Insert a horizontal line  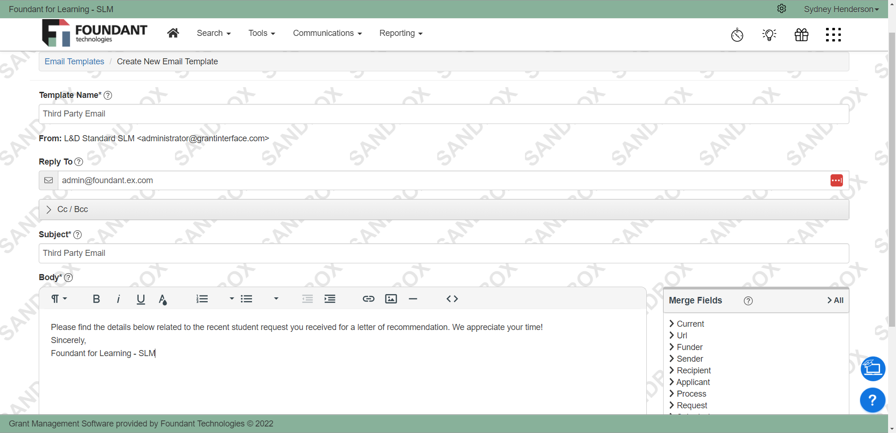413,299
